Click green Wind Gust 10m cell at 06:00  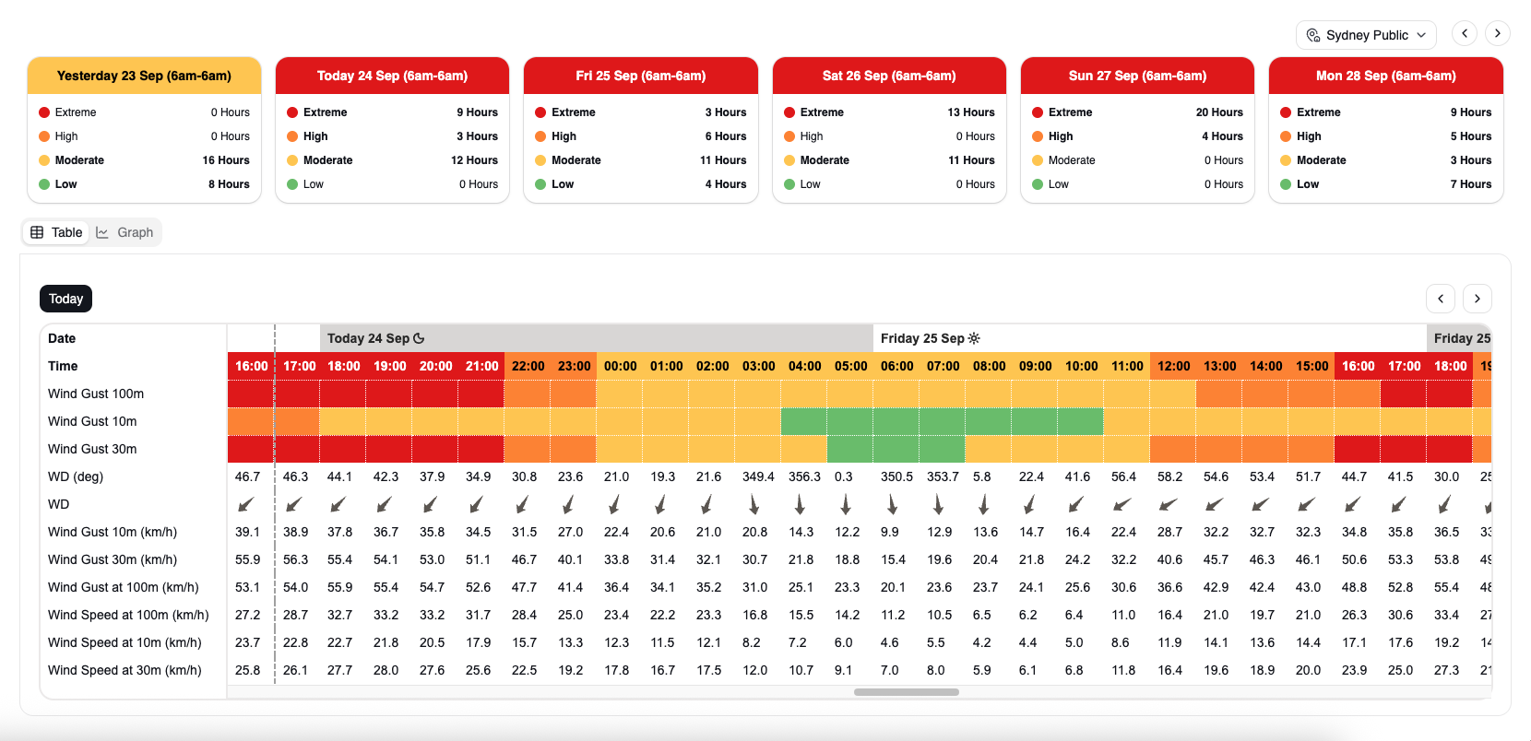coord(896,421)
